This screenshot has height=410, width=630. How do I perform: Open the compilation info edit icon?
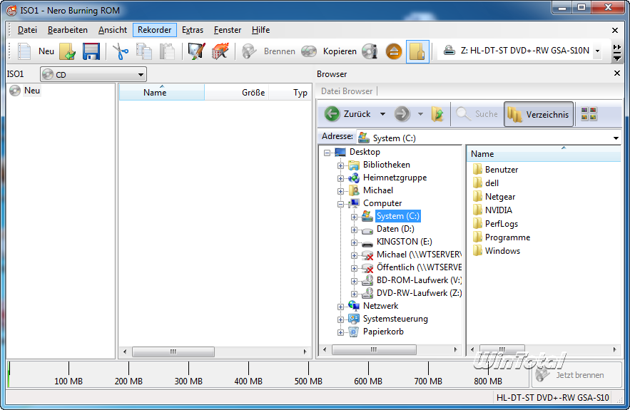click(196, 51)
